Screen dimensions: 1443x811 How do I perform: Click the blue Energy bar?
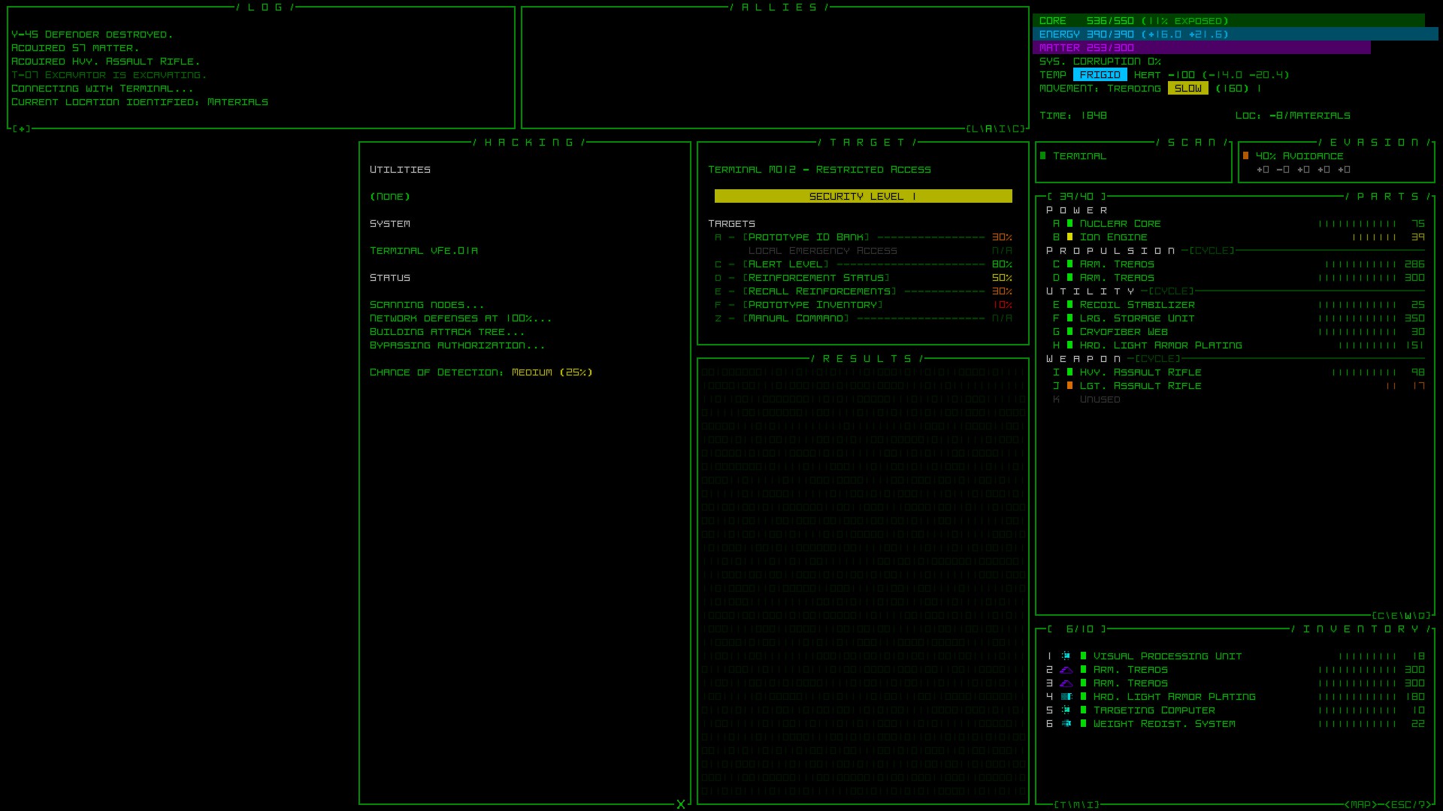point(1236,35)
